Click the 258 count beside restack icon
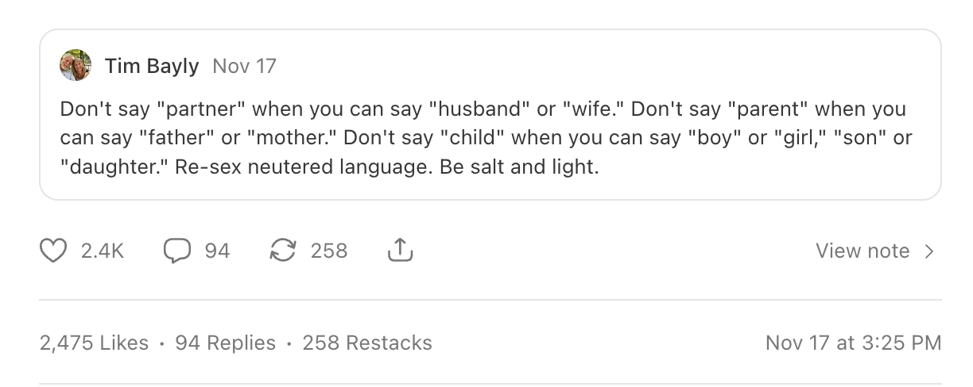The width and height of the screenshot is (973, 387). click(x=328, y=251)
